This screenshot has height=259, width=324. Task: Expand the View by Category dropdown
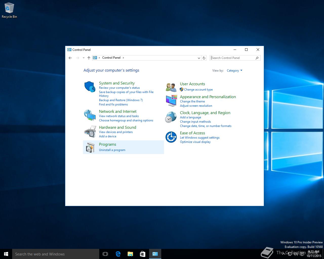(234, 71)
